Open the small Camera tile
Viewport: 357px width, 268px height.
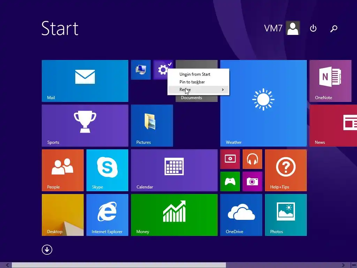252,181
